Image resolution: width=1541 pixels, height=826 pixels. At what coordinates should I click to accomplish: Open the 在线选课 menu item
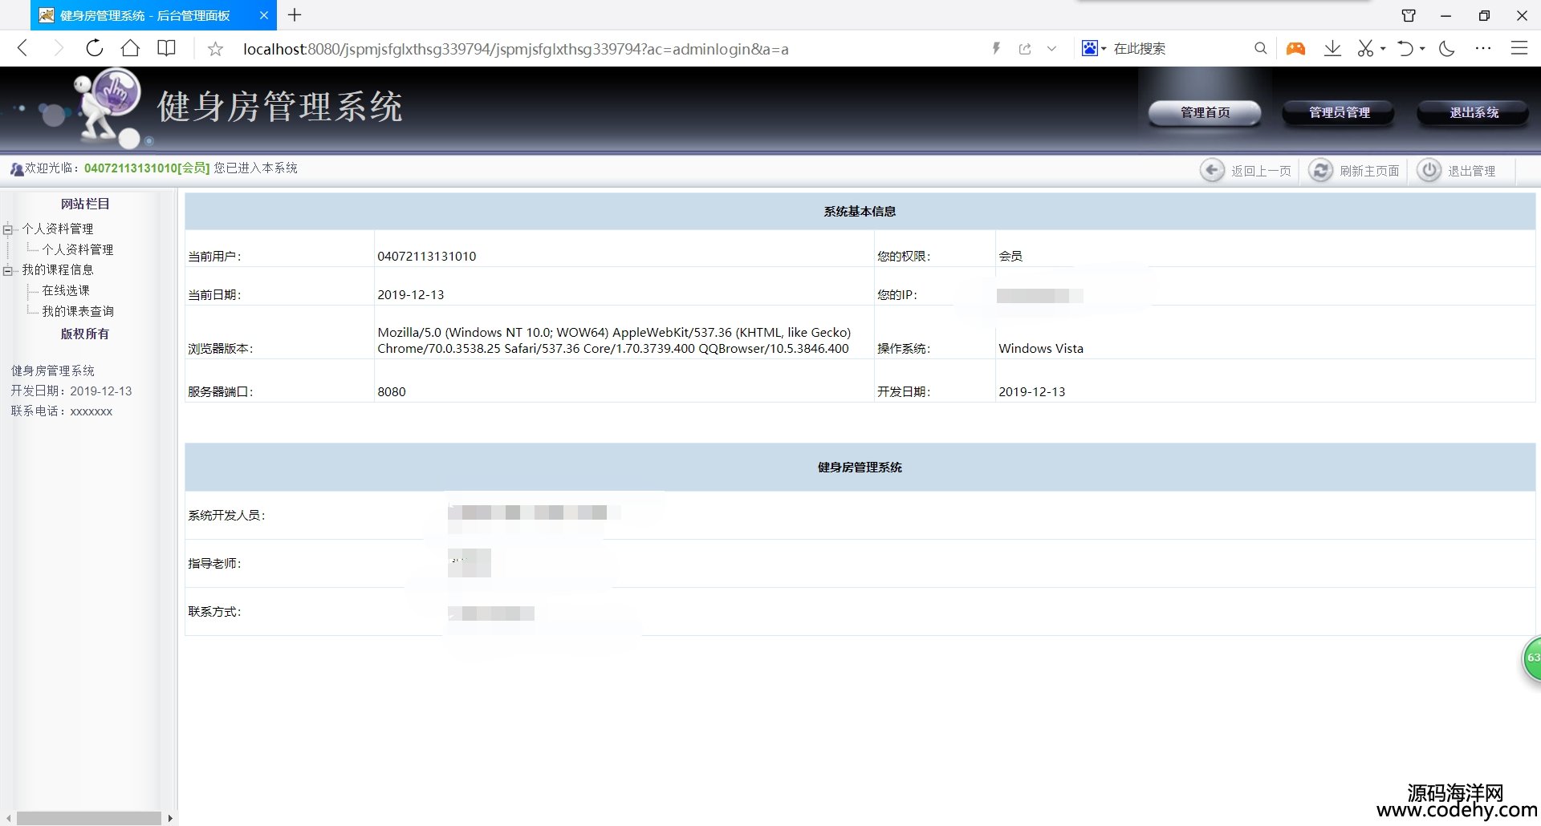66,290
